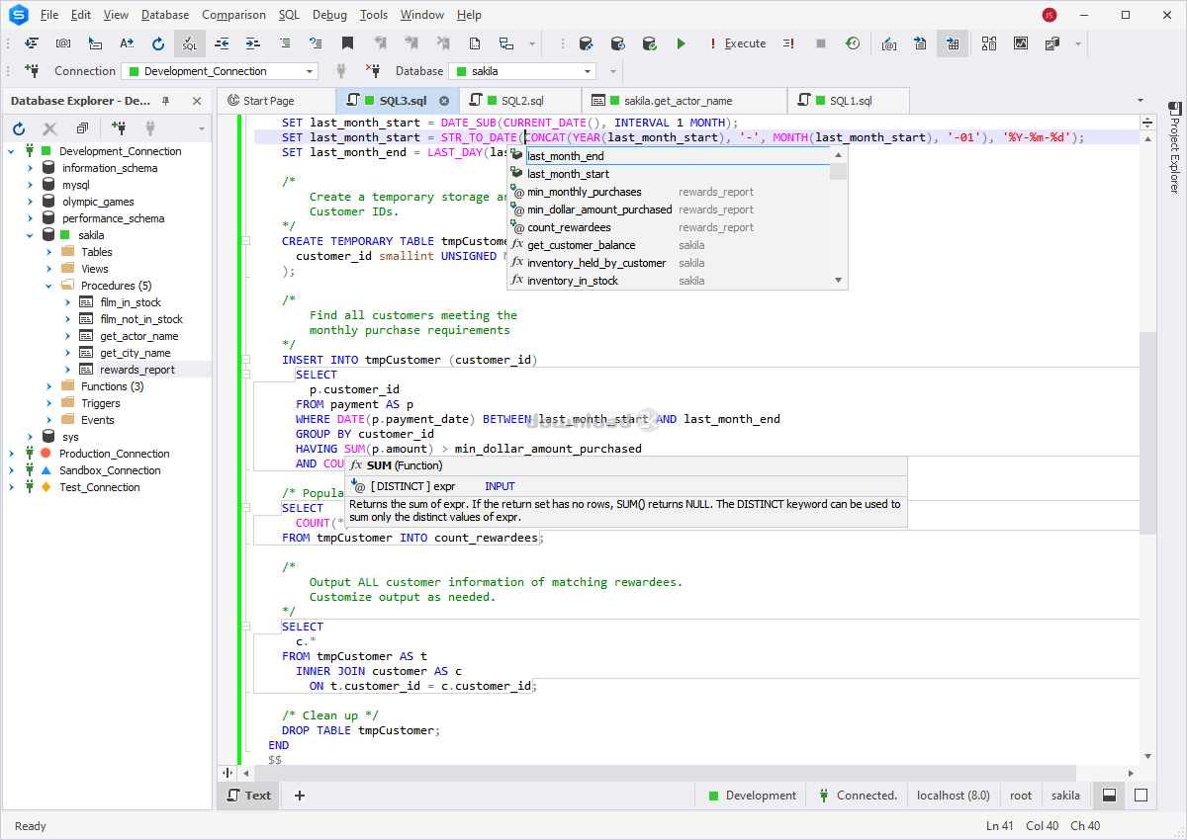Select the Sandbox_Connection node
Screen dimensions: 1187x840
(x=110, y=470)
